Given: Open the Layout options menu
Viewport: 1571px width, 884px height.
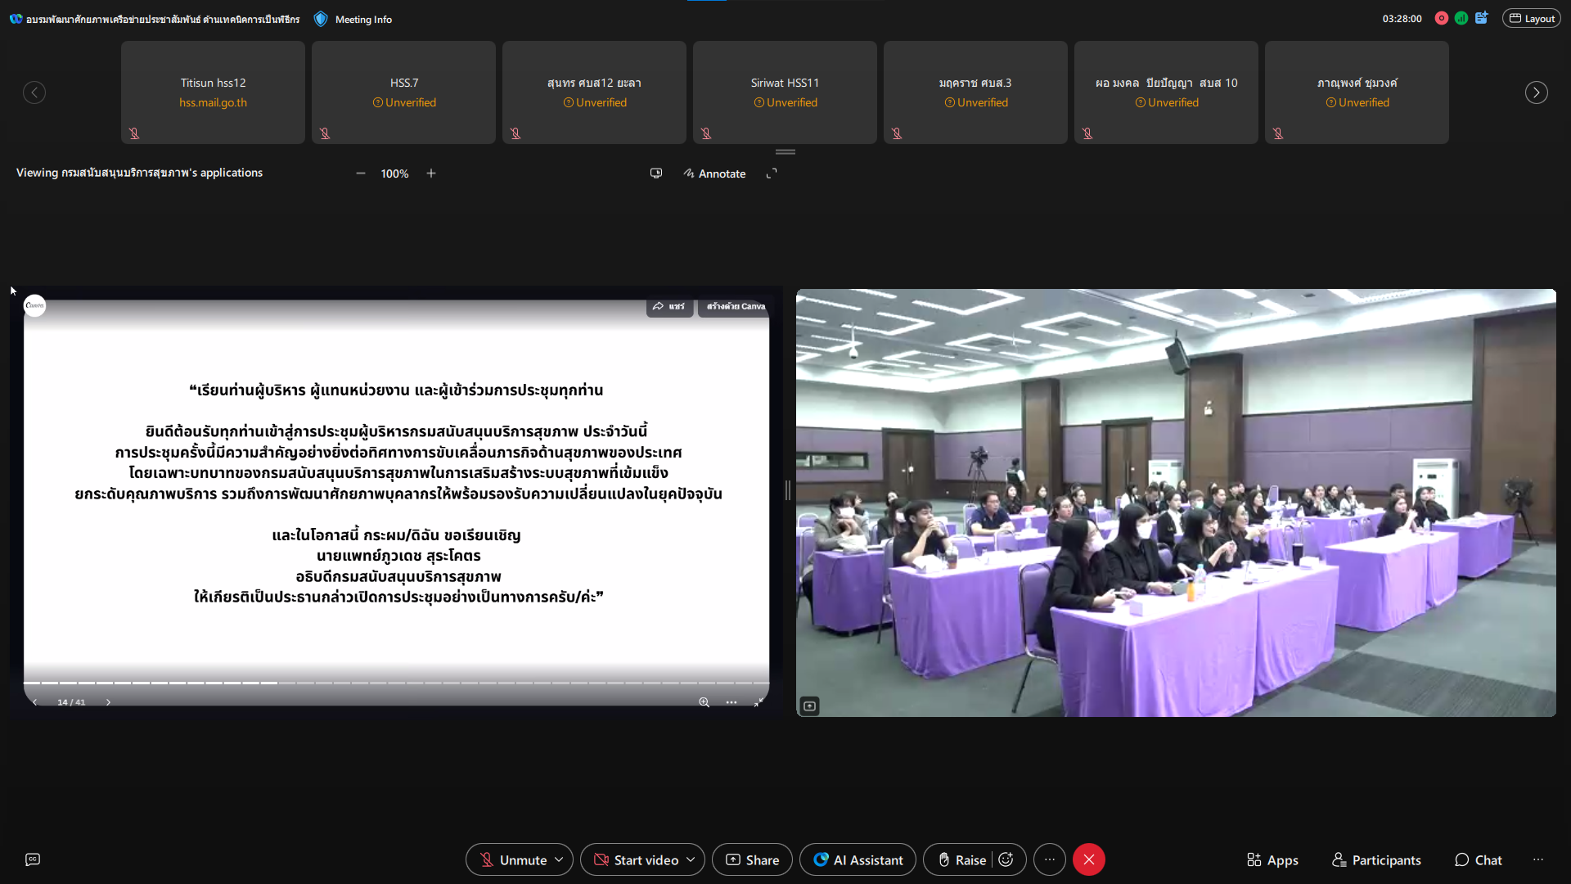Looking at the screenshot, I should coord(1532,19).
